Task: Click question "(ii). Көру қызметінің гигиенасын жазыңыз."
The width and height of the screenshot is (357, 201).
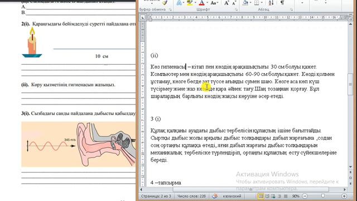Action: pos(68,85)
